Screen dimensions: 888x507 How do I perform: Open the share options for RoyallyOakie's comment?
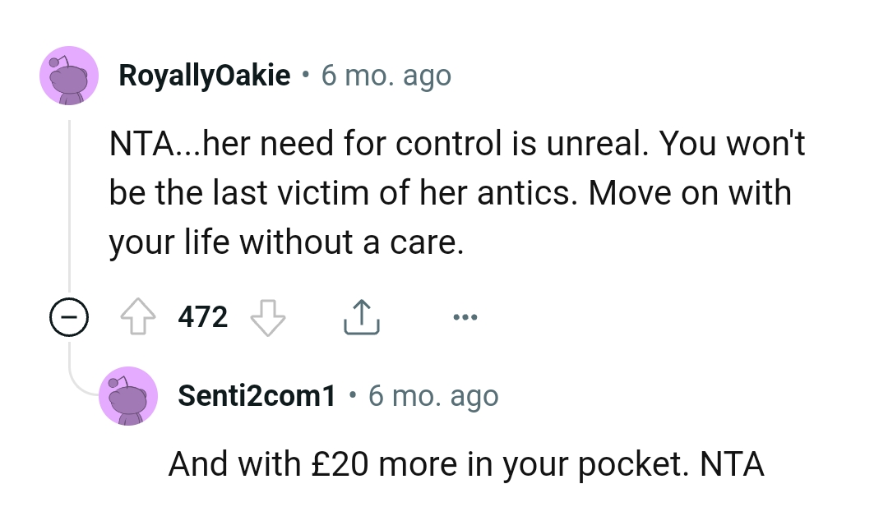360,316
